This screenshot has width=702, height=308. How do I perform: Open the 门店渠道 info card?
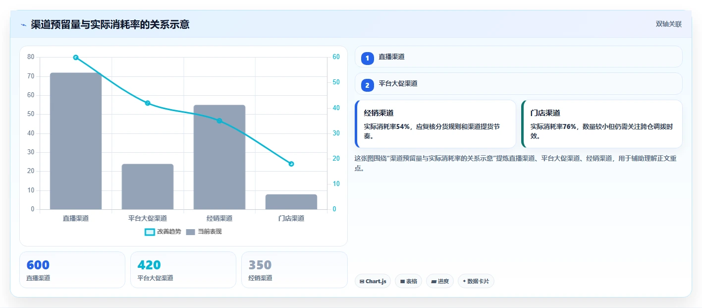coord(602,124)
